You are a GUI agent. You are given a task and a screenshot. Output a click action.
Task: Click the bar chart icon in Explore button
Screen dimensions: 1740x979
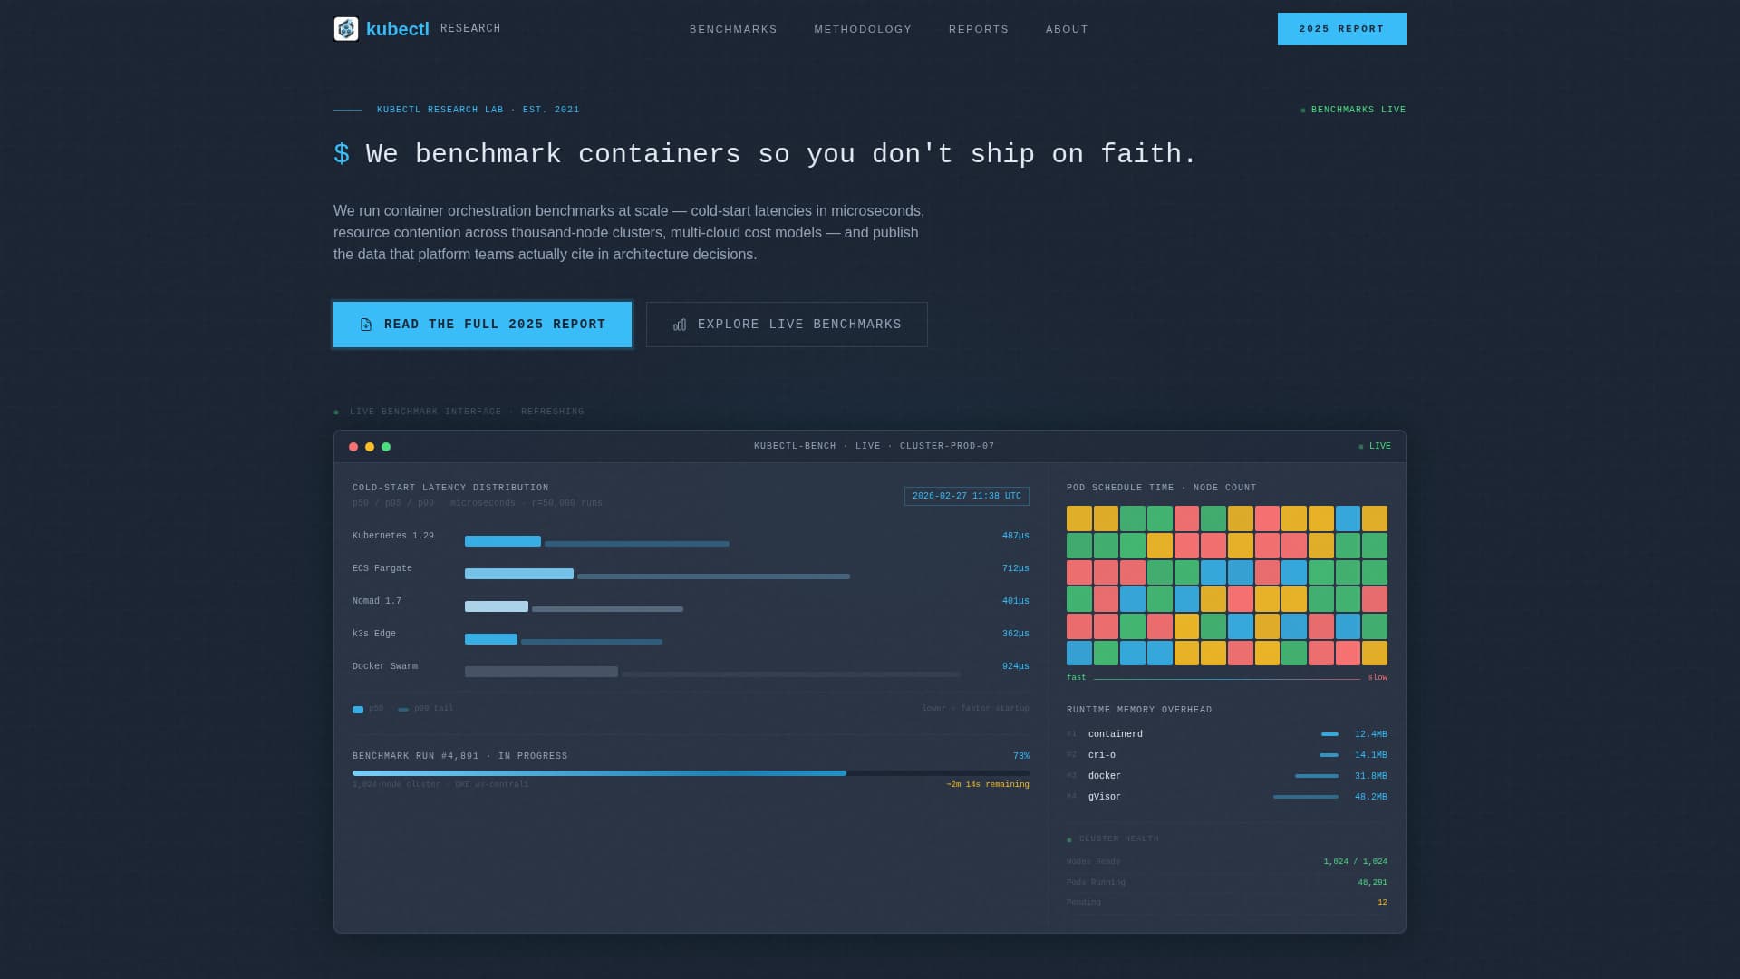pyautogui.click(x=680, y=325)
